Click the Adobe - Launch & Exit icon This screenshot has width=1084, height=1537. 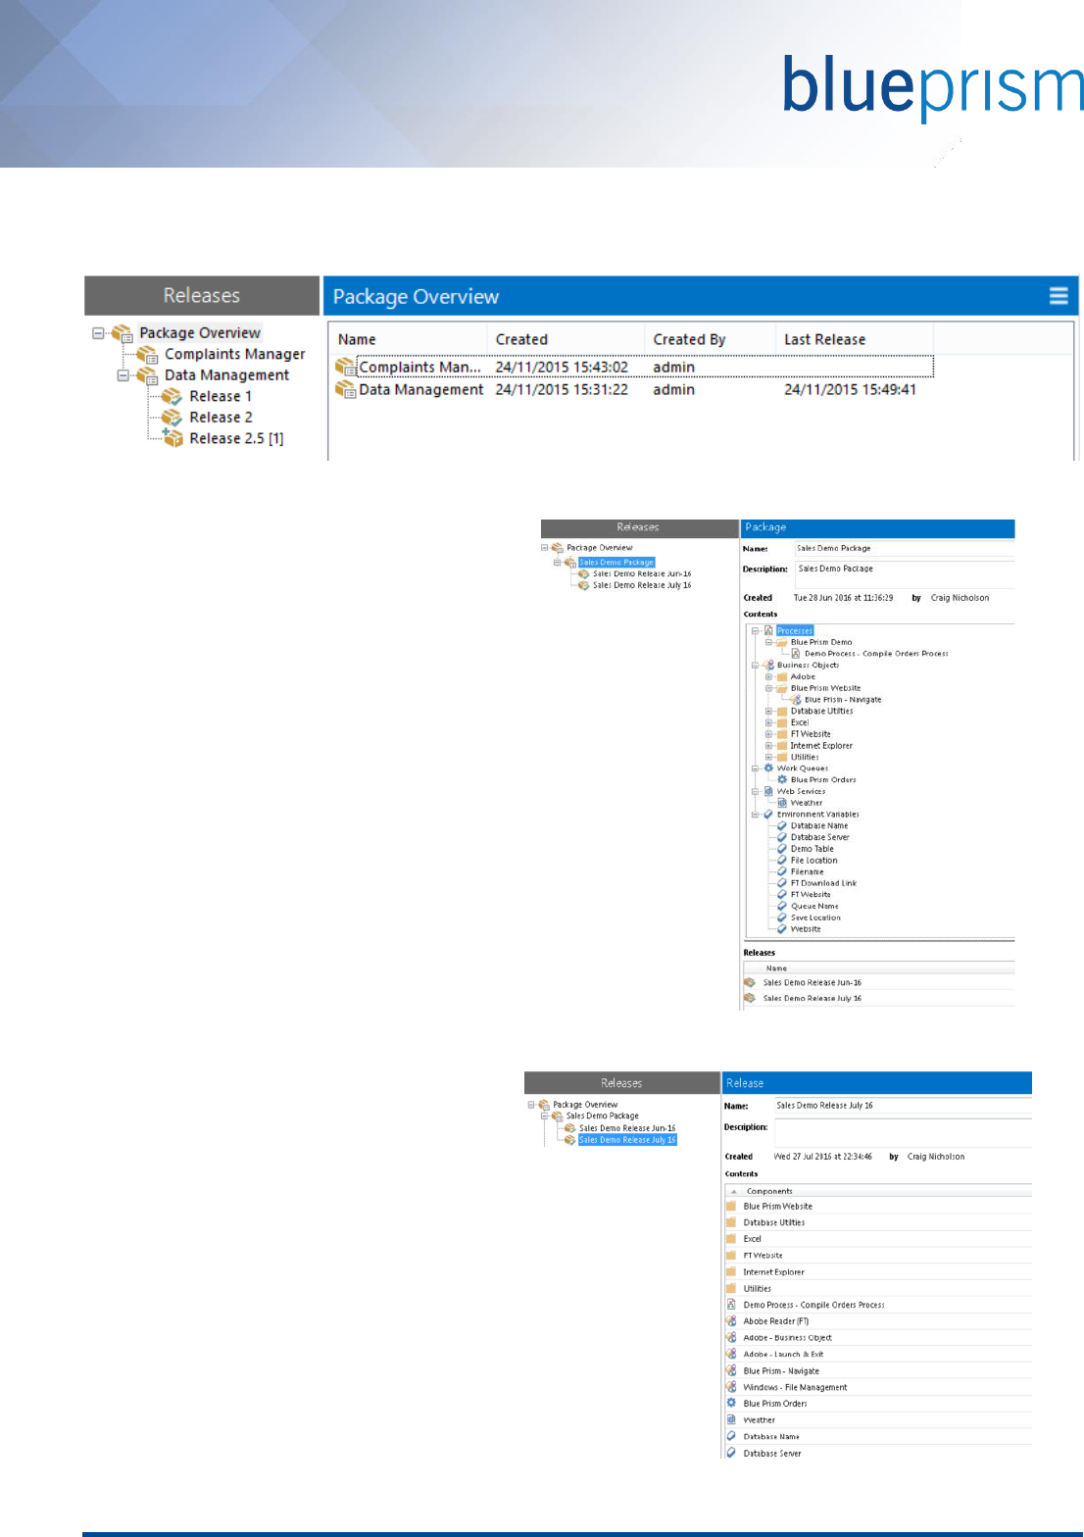point(731,1354)
